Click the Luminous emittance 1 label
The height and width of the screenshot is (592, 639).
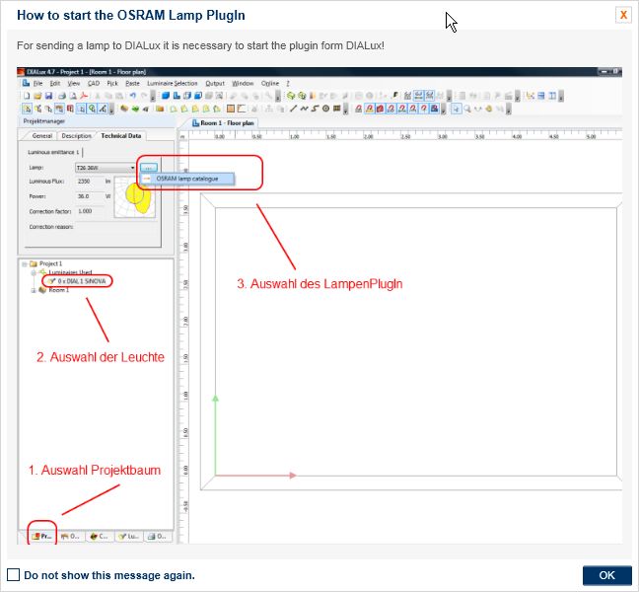53,152
